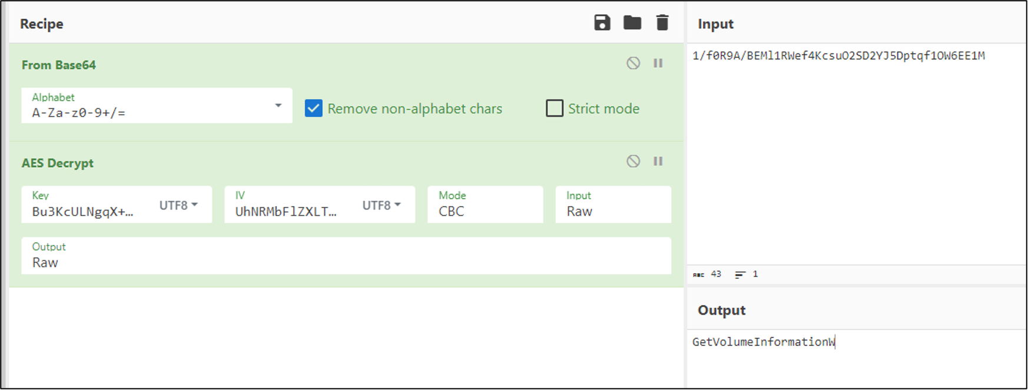The width and height of the screenshot is (1028, 390).
Task: Change Key encoding from UTF8
Action: [178, 205]
